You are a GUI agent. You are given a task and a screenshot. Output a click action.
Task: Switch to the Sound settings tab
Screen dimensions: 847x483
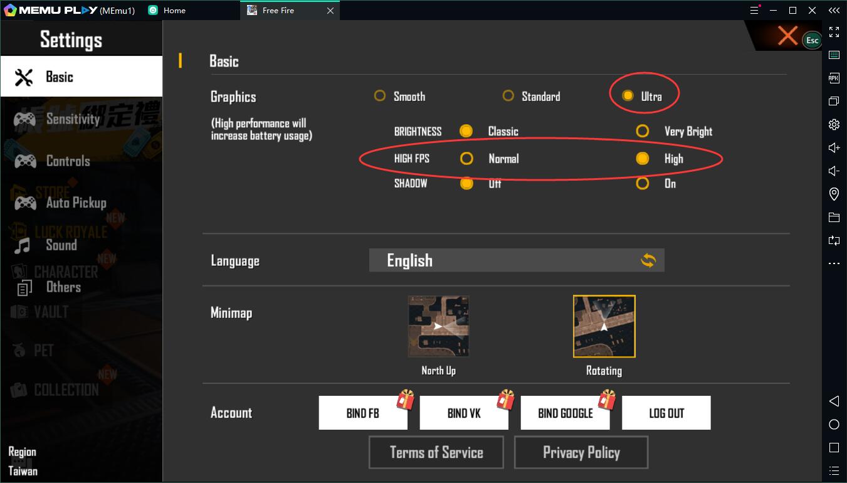61,245
